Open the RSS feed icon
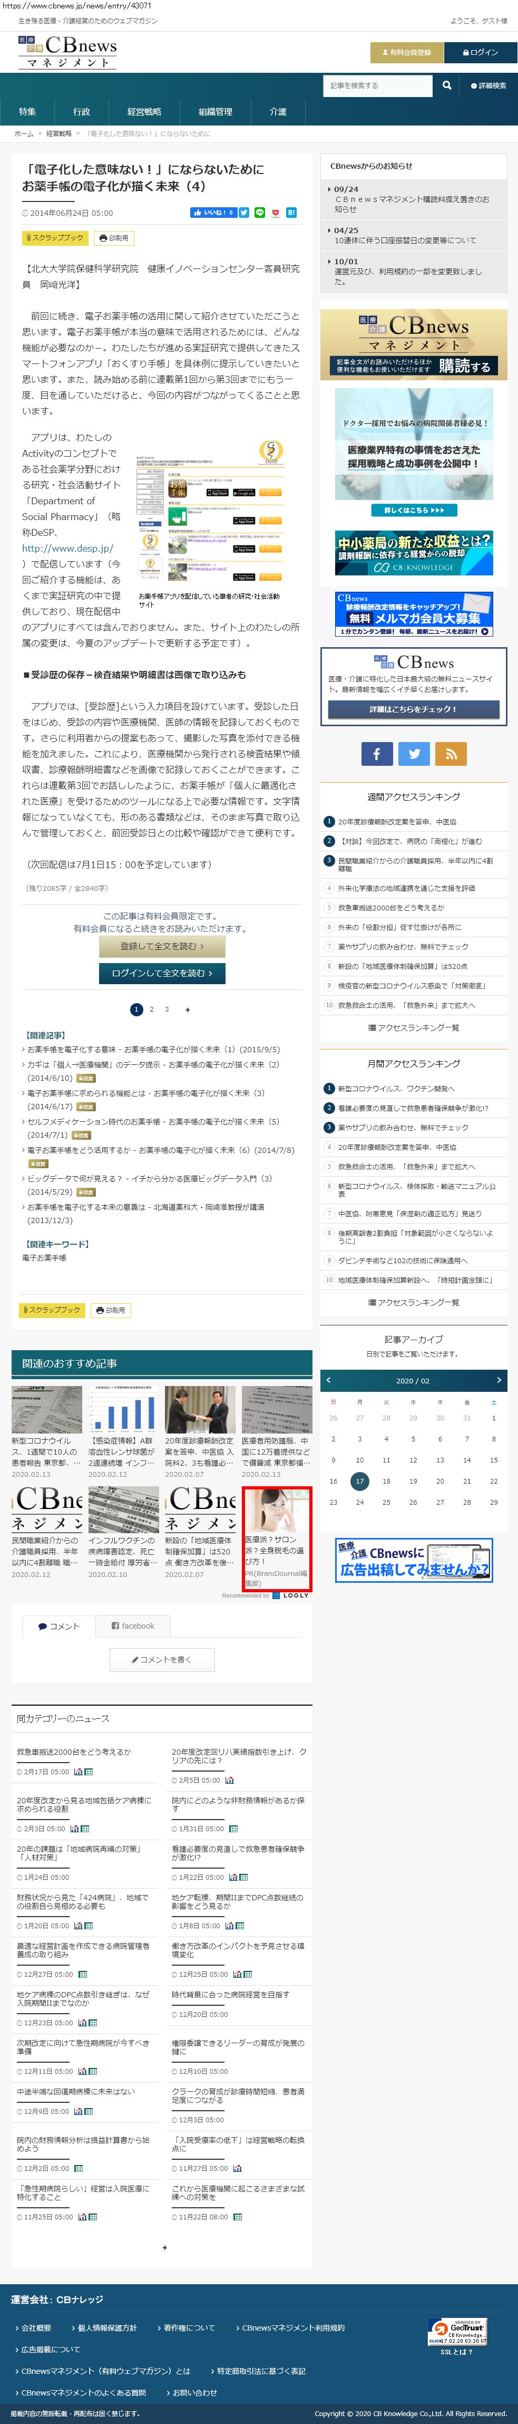The height and width of the screenshot is (2424, 518). 451,753
